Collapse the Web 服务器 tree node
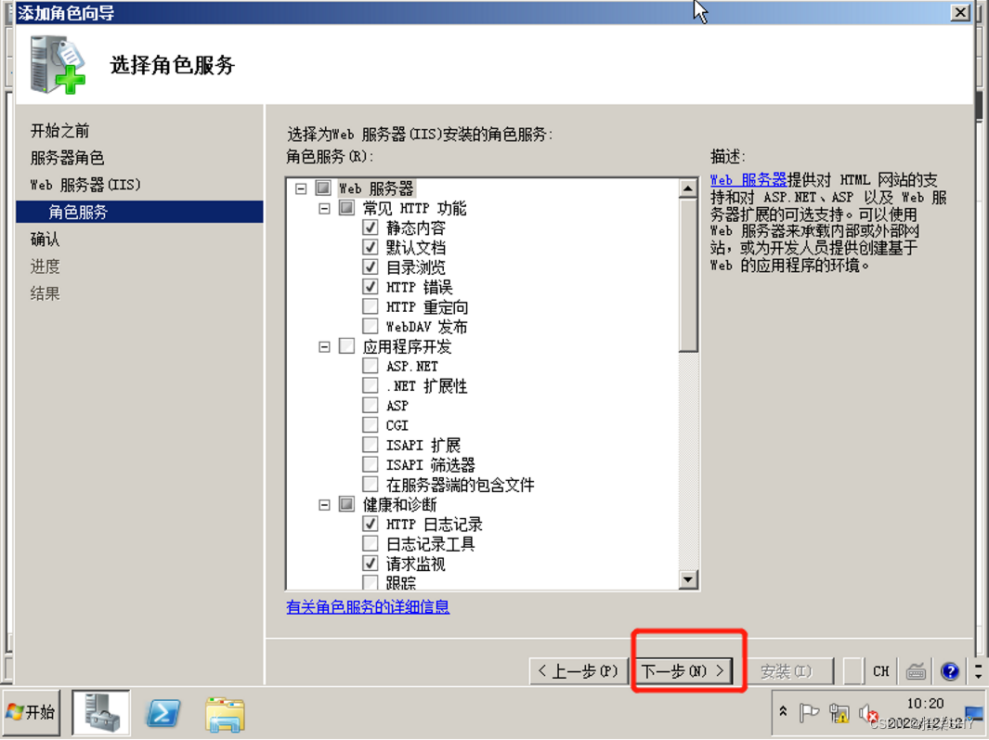This screenshot has width=989, height=740. tap(301, 188)
